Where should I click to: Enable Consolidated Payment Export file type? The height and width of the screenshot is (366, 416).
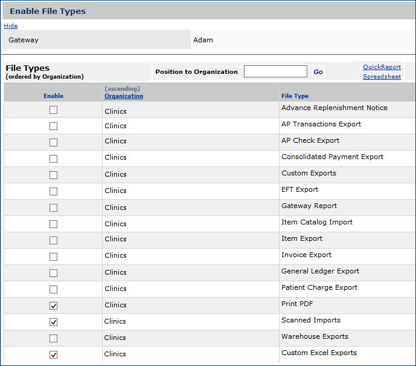point(54,159)
